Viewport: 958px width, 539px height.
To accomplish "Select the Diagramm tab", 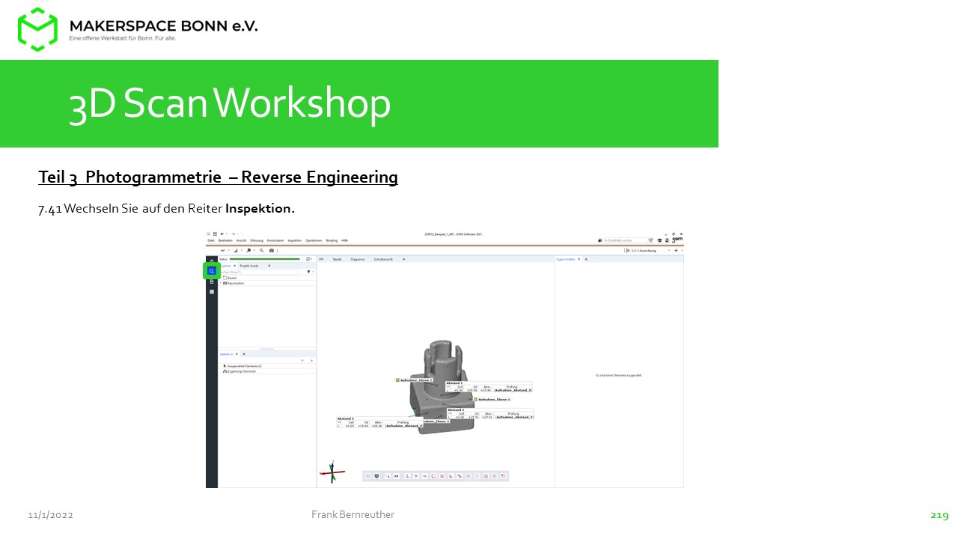I will click(358, 259).
